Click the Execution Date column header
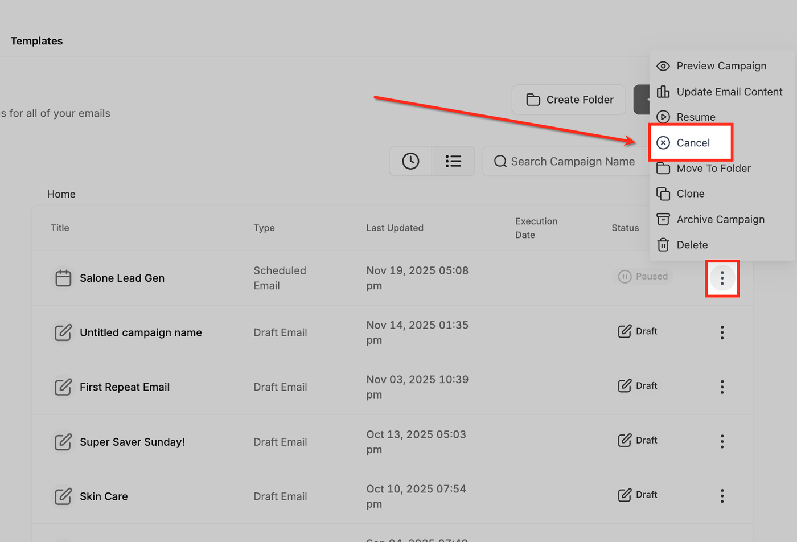Viewport: 797px width, 542px height. click(x=536, y=228)
